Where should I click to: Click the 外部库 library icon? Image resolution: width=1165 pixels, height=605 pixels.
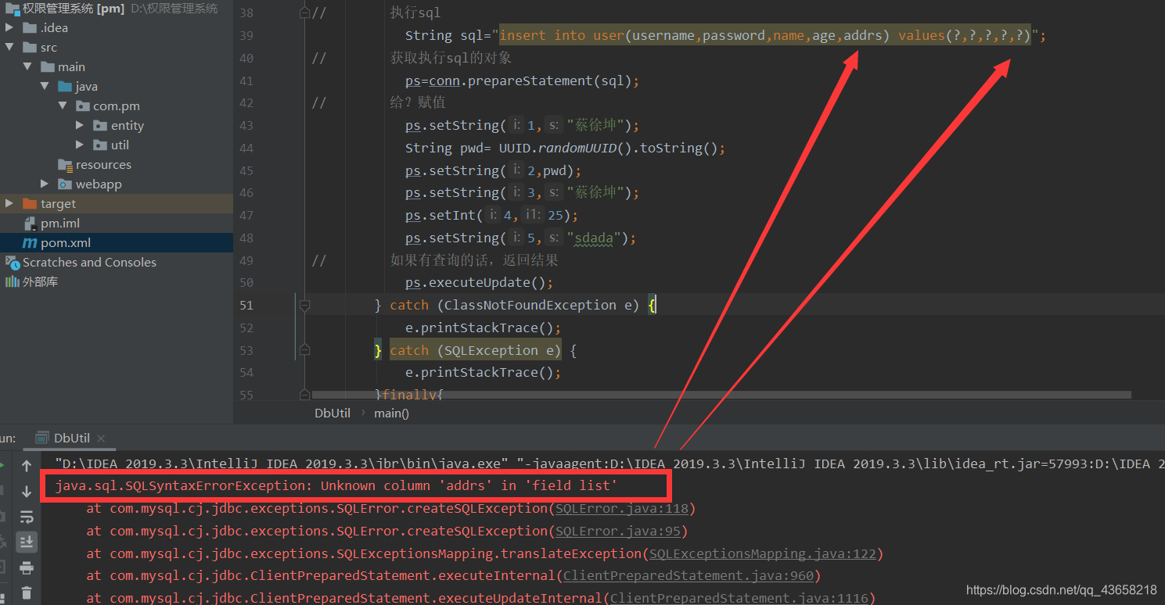[x=13, y=282]
